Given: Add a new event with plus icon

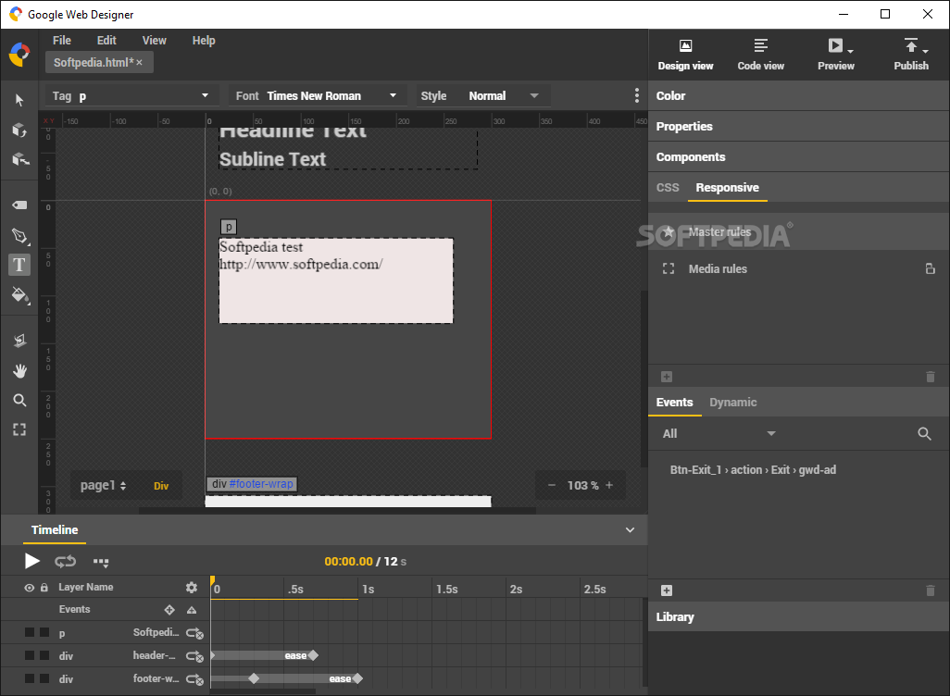Looking at the screenshot, I should 667,590.
